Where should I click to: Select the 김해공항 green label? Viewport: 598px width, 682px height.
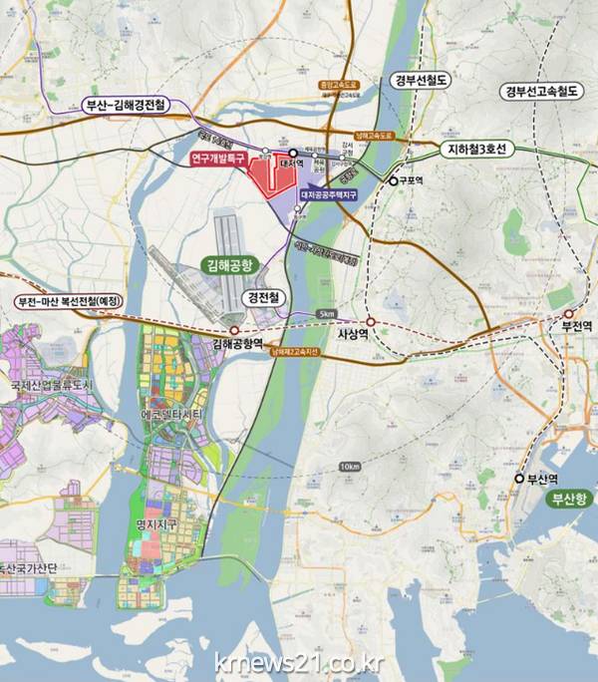point(230,265)
